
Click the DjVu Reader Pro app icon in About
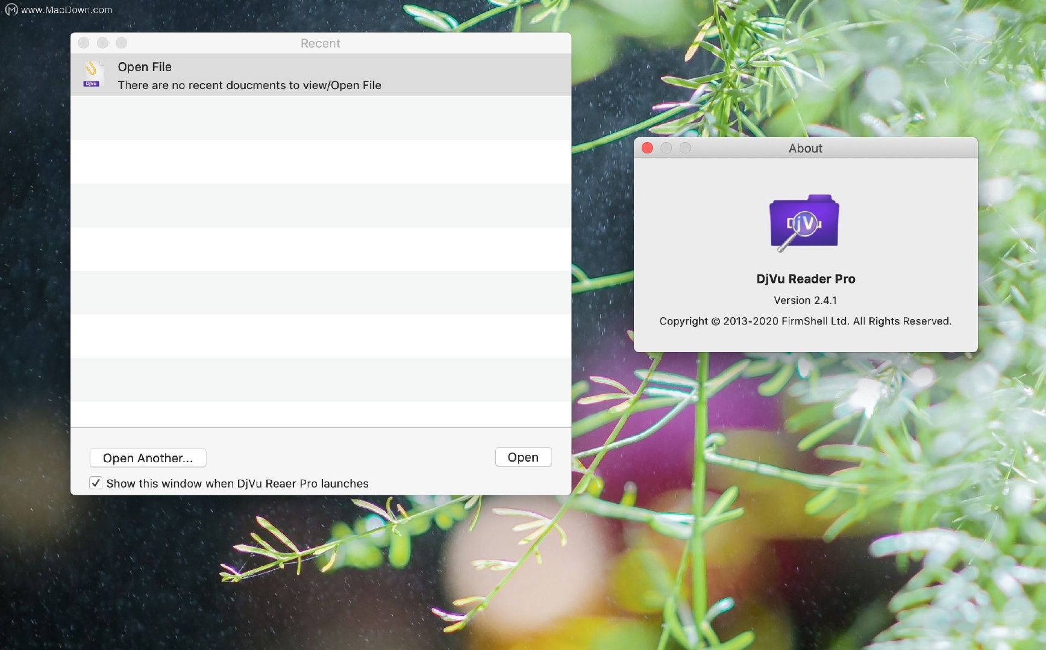click(x=804, y=222)
